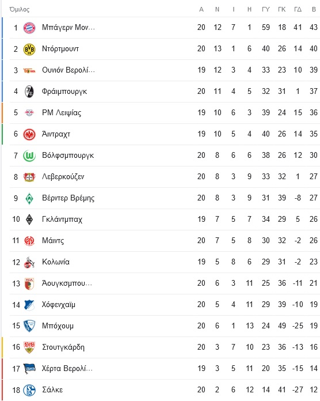Select the Μάιντς row name
The height and width of the screenshot is (401, 320).
pos(53,240)
